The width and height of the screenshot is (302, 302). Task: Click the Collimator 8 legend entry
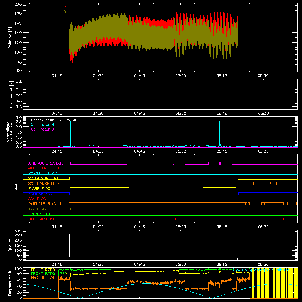42,125
